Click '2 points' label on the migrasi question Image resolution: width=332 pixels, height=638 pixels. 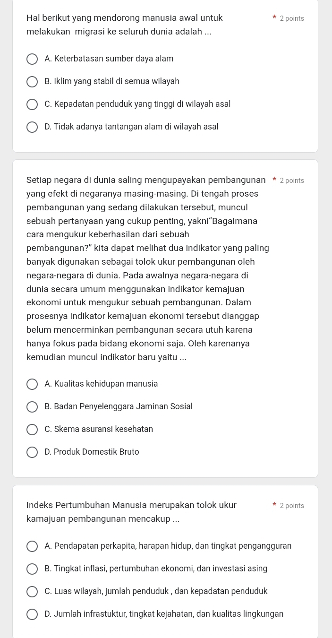point(292,18)
